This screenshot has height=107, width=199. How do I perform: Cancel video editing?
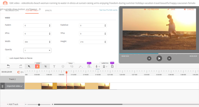point(189,9)
